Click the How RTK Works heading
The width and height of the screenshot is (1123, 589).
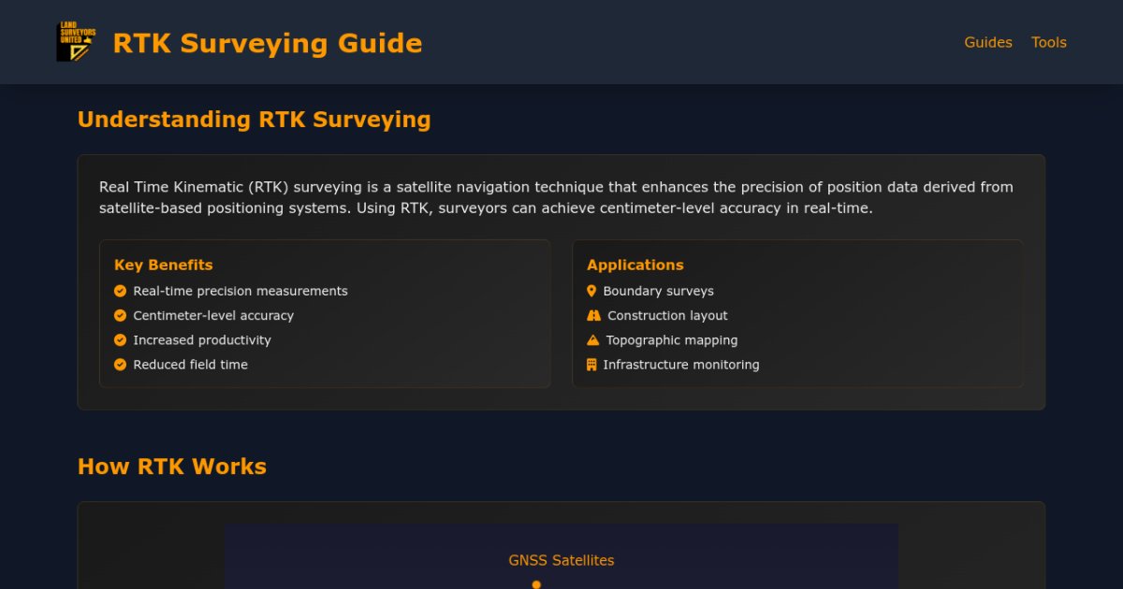[x=171, y=467]
